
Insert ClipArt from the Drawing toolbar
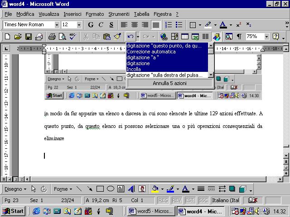142,189
